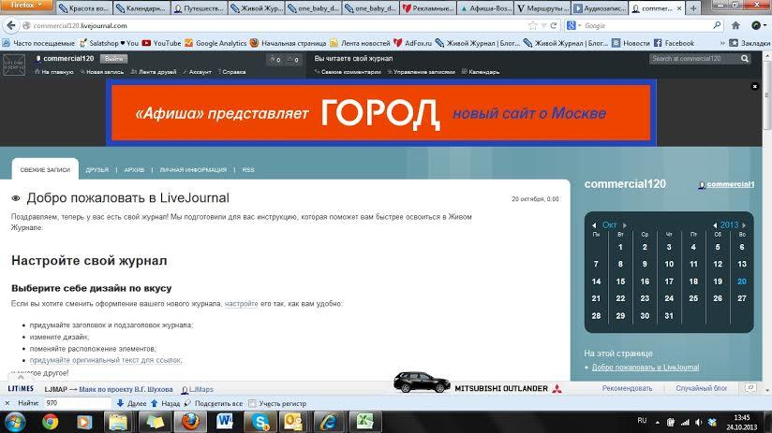This screenshot has width=772, height=433.
Task: Open the search engine dropdown in search bar
Action: click(x=574, y=25)
